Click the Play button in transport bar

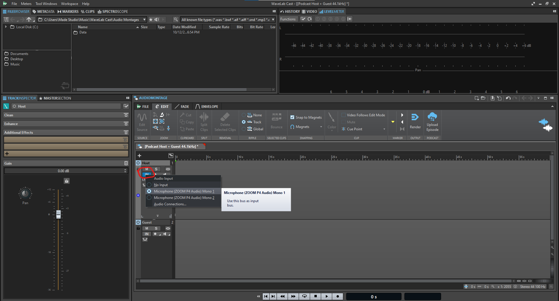coord(327,296)
